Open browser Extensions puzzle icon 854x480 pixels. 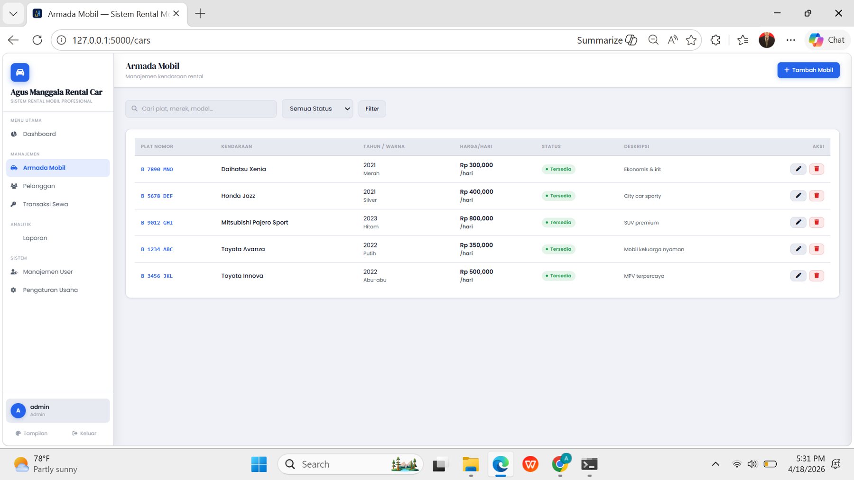(715, 40)
